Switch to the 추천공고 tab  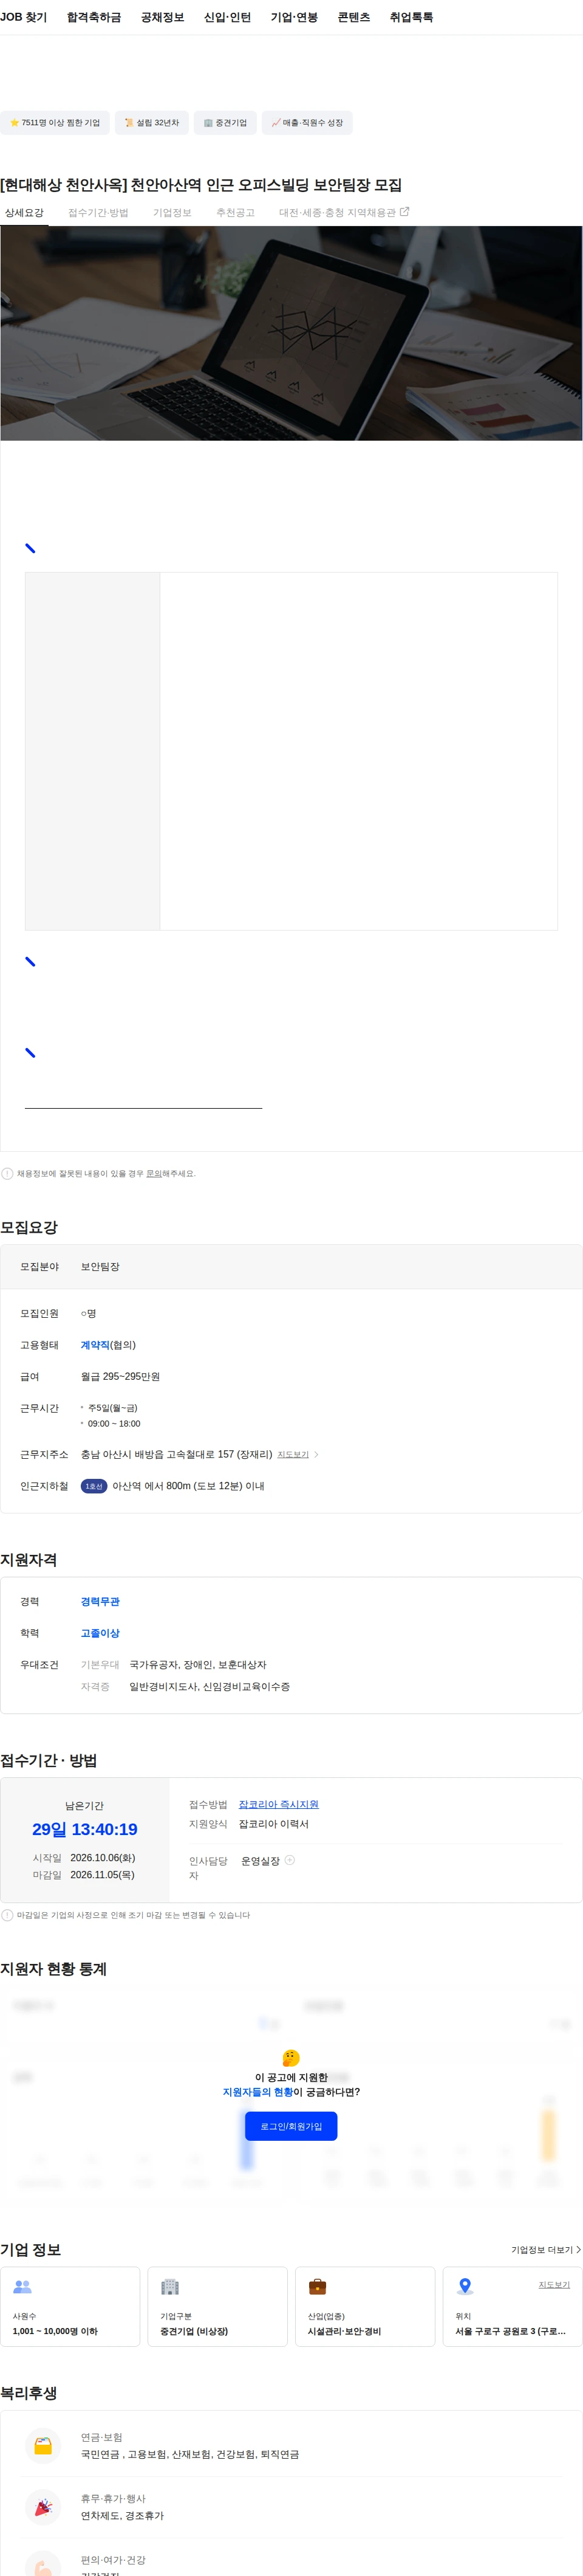click(x=236, y=213)
